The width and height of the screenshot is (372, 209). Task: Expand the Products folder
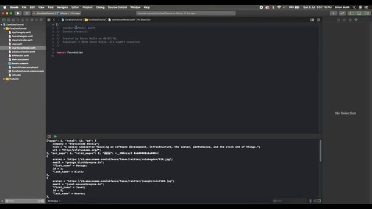[x=4, y=79]
